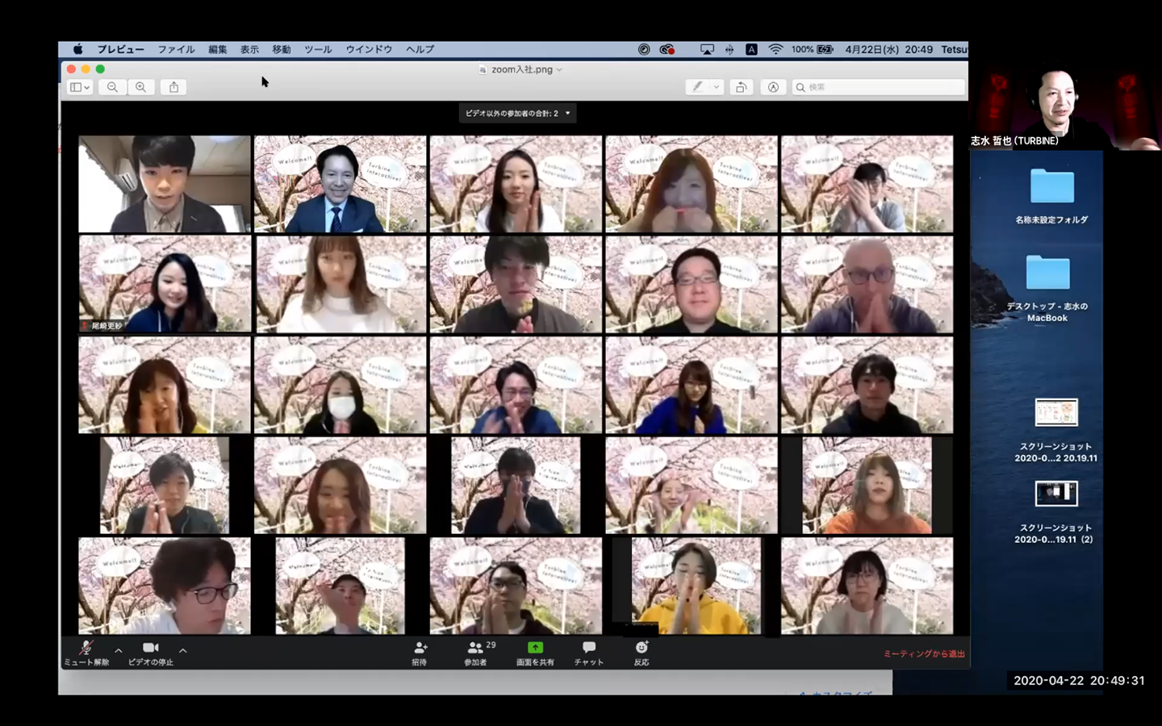Click the input source 'A' menu bar icon
This screenshot has width=1162, height=726.
click(751, 49)
